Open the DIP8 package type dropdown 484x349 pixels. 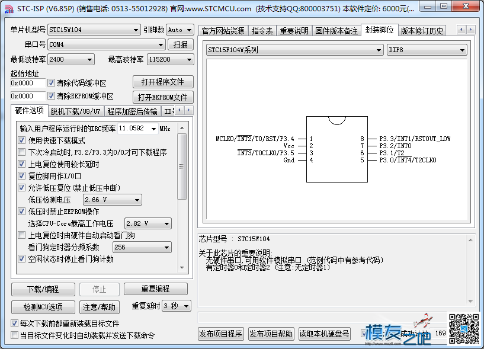click(427, 50)
